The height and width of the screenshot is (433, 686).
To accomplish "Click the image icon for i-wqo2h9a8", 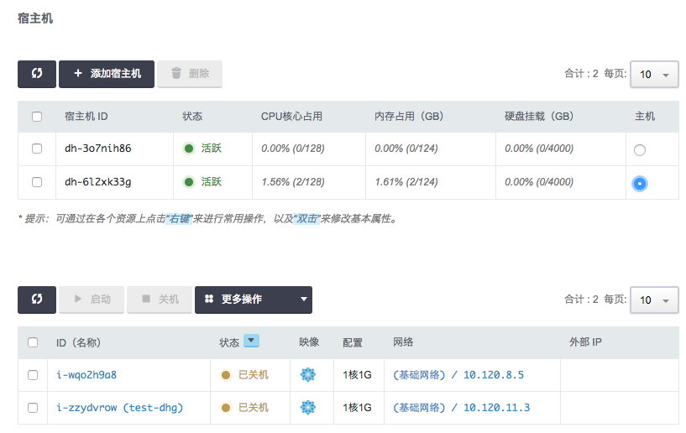I will (x=308, y=375).
